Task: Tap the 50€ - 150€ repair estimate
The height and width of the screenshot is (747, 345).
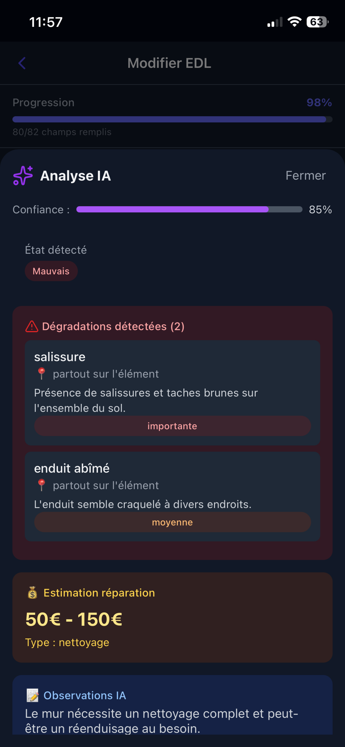Action: coord(74,619)
